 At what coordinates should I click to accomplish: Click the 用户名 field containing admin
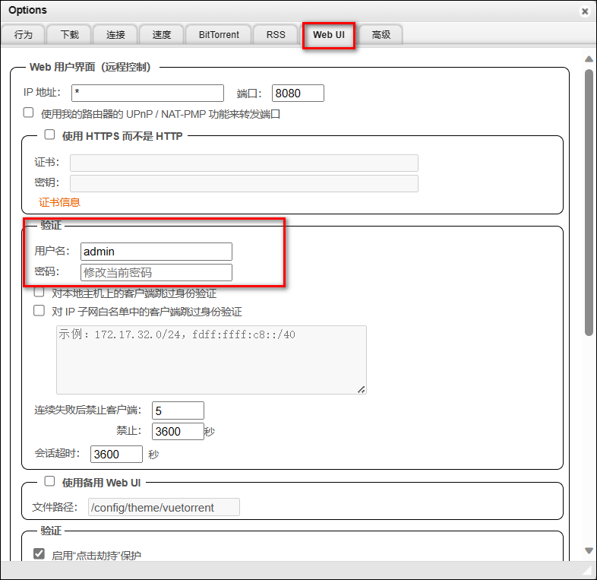[x=156, y=252]
